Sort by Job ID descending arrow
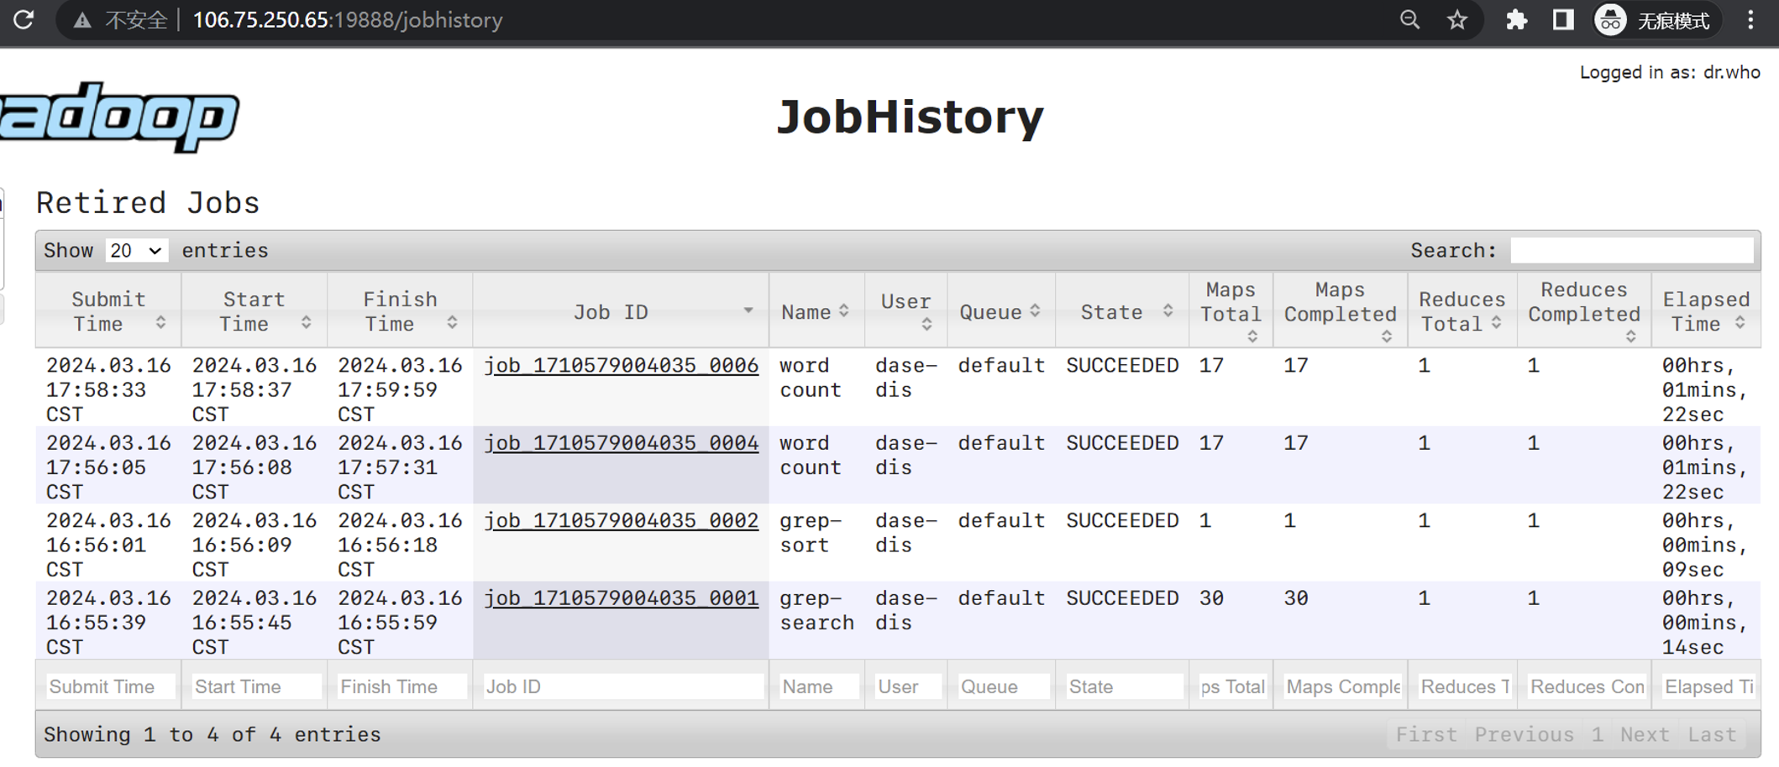The width and height of the screenshot is (1779, 767). pos(748,310)
